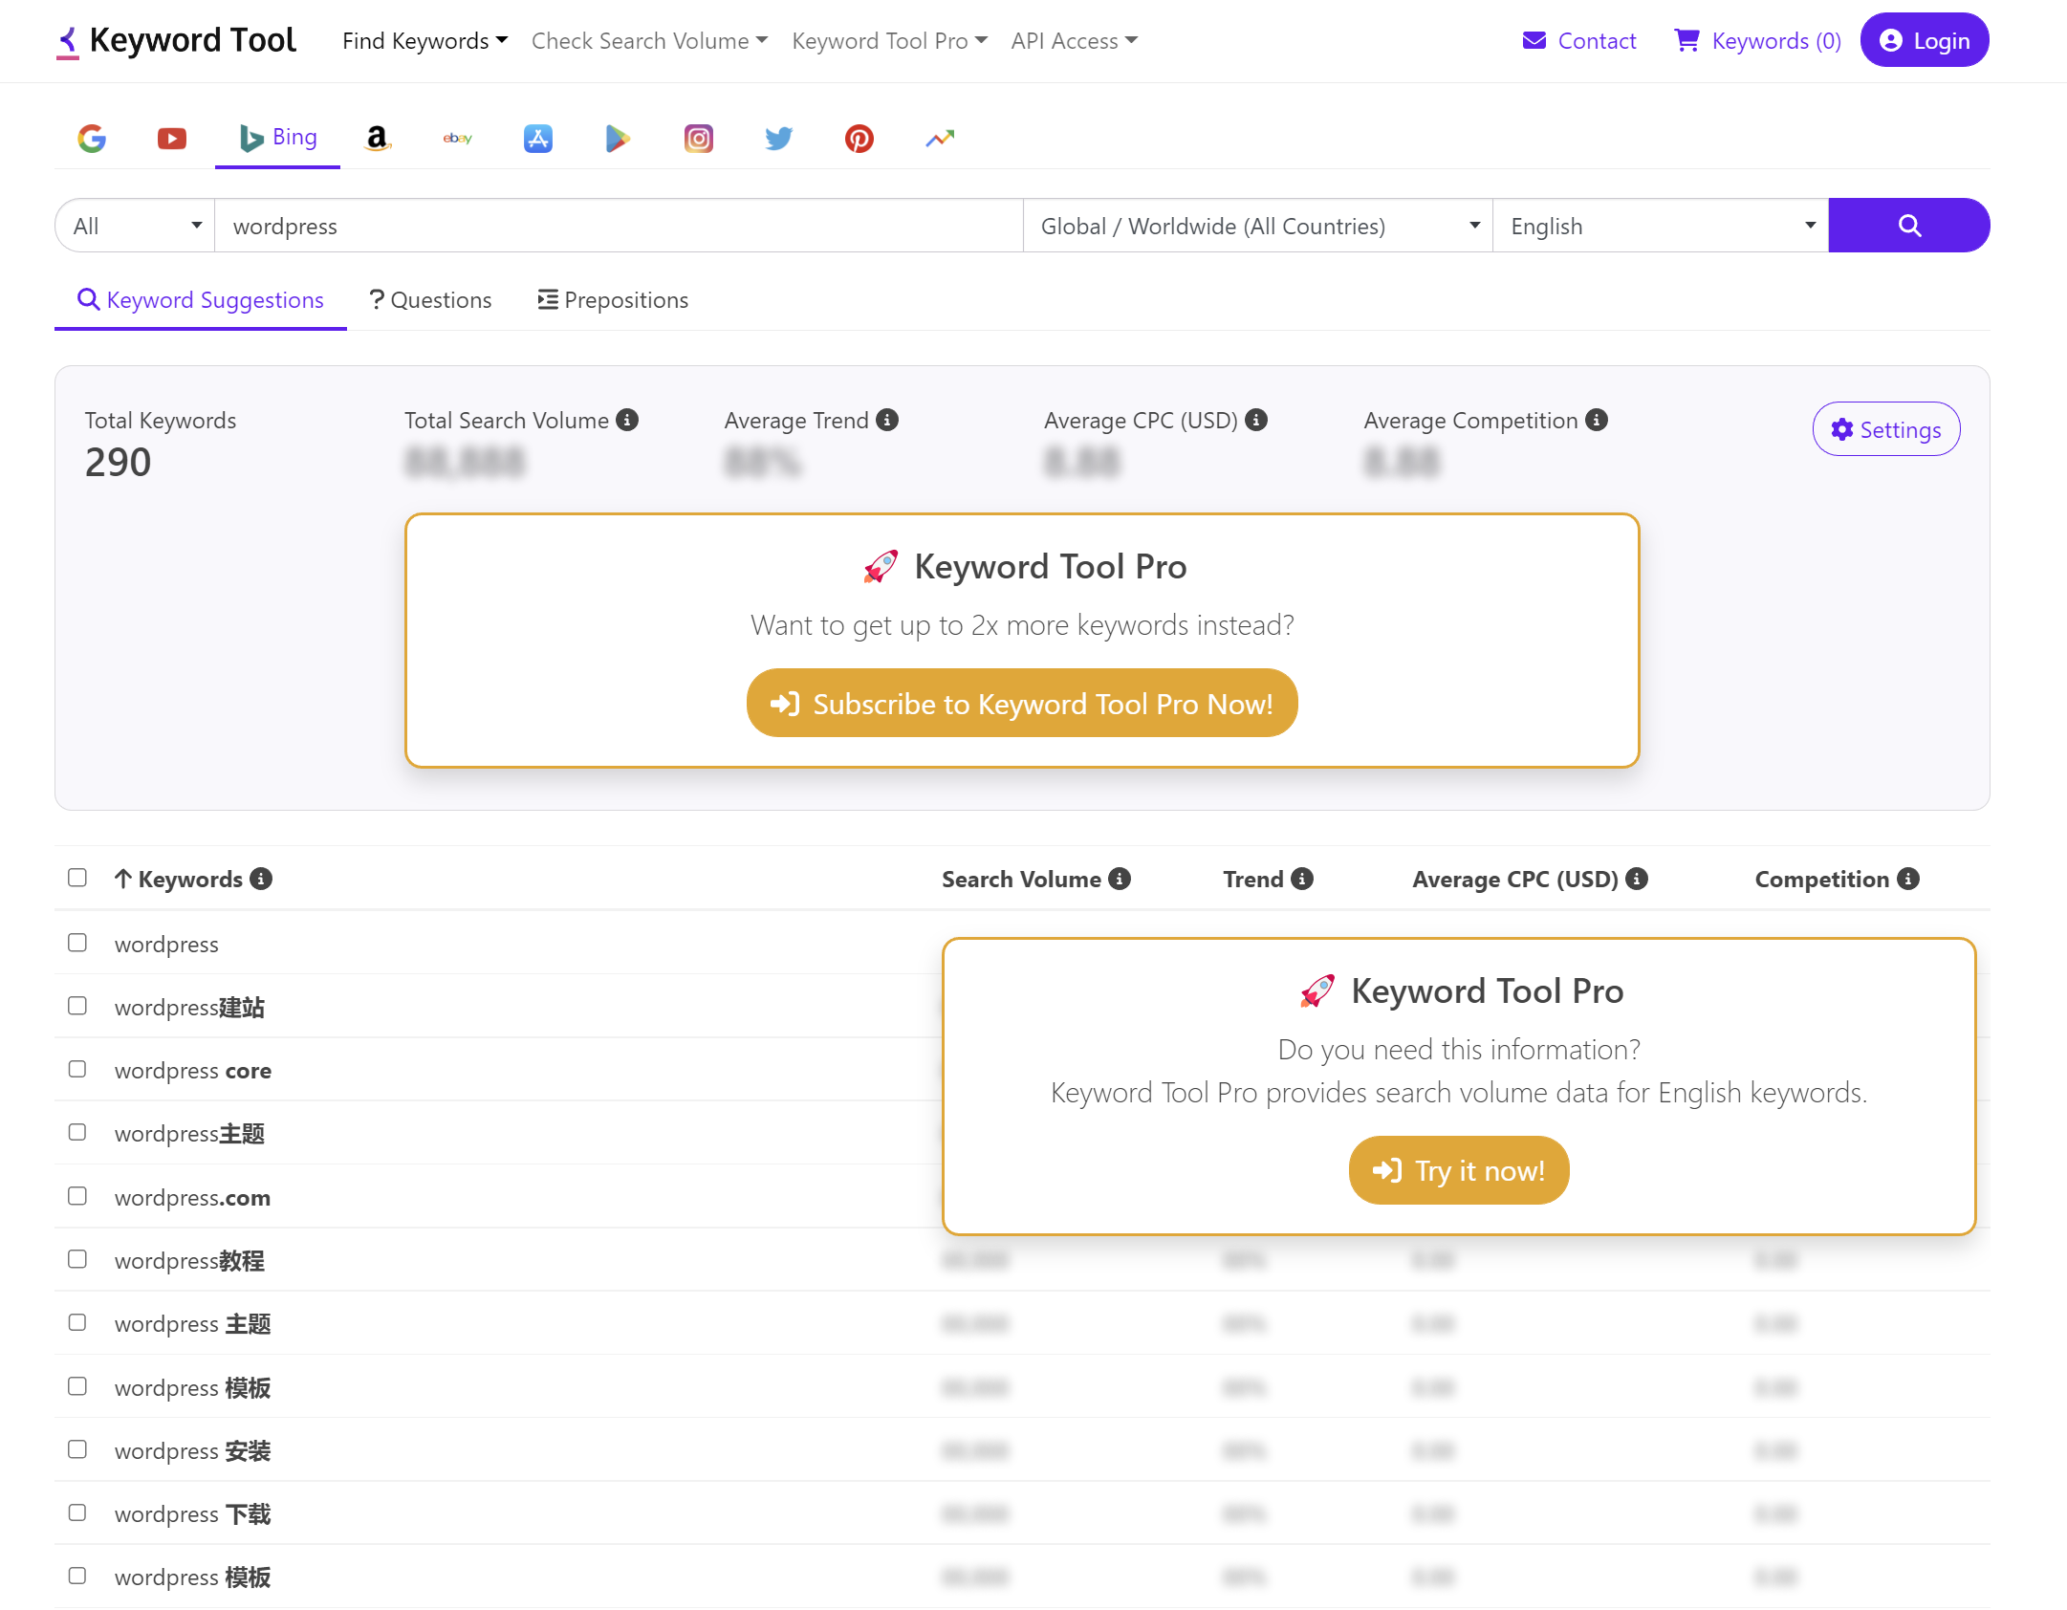This screenshot has height=1610, width=2067.
Task: Click info icon beside Trend column
Action: pos(1302,879)
